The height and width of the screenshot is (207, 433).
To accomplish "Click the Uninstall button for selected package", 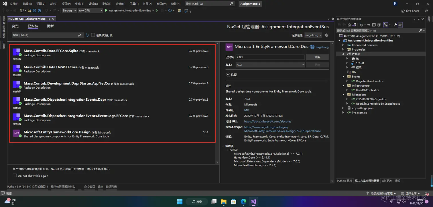I will pos(317,57).
